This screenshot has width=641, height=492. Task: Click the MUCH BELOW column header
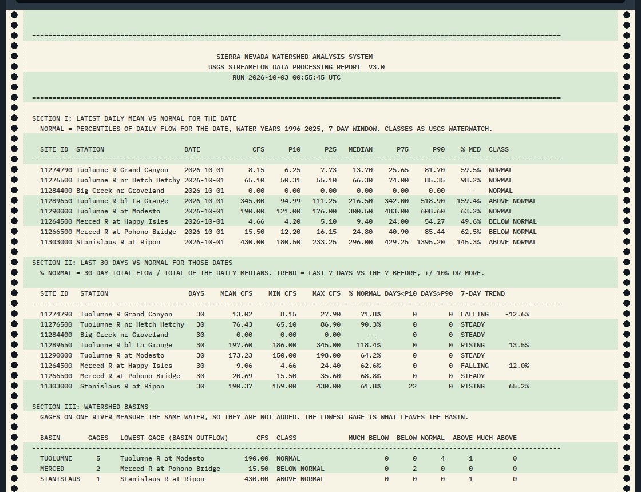coord(369,438)
